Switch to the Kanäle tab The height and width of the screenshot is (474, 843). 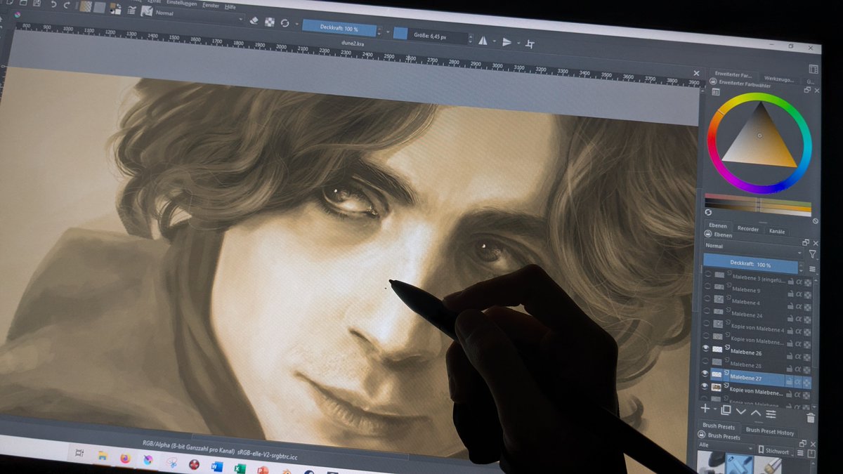coord(777,232)
